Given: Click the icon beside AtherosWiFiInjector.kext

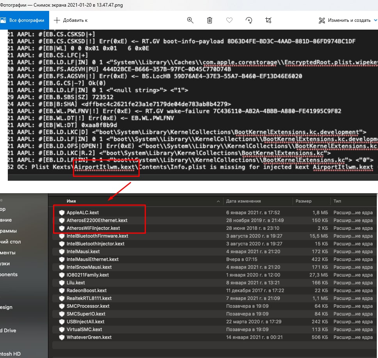Looking at the screenshot, I should (x=62, y=228).
